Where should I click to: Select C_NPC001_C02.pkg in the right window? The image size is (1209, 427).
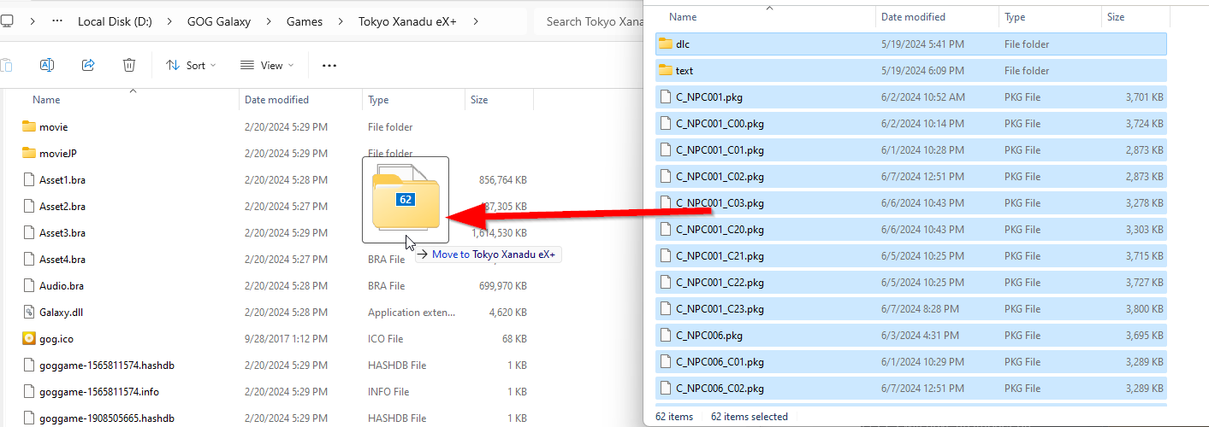720,176
